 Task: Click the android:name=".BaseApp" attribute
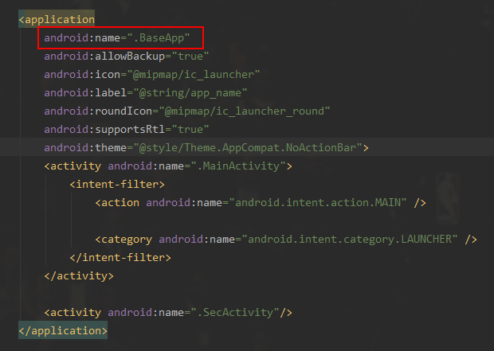pos(117,37)
